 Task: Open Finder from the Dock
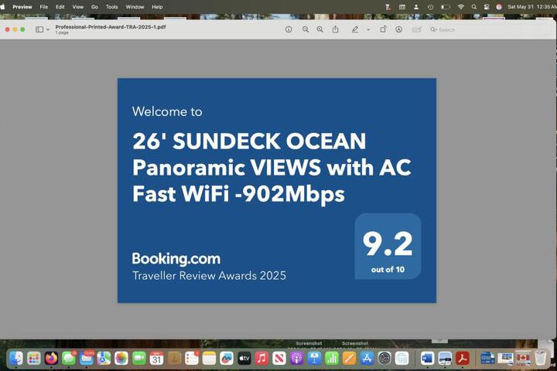point(16,358)
